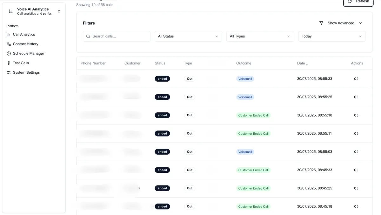381x215 pixels.
Task: Click the Voice AI Analytics logo icon
Action: (x=11, y=11)
